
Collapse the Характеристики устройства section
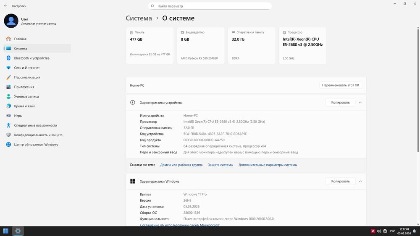pyautogui.click(x=360, y=102)
